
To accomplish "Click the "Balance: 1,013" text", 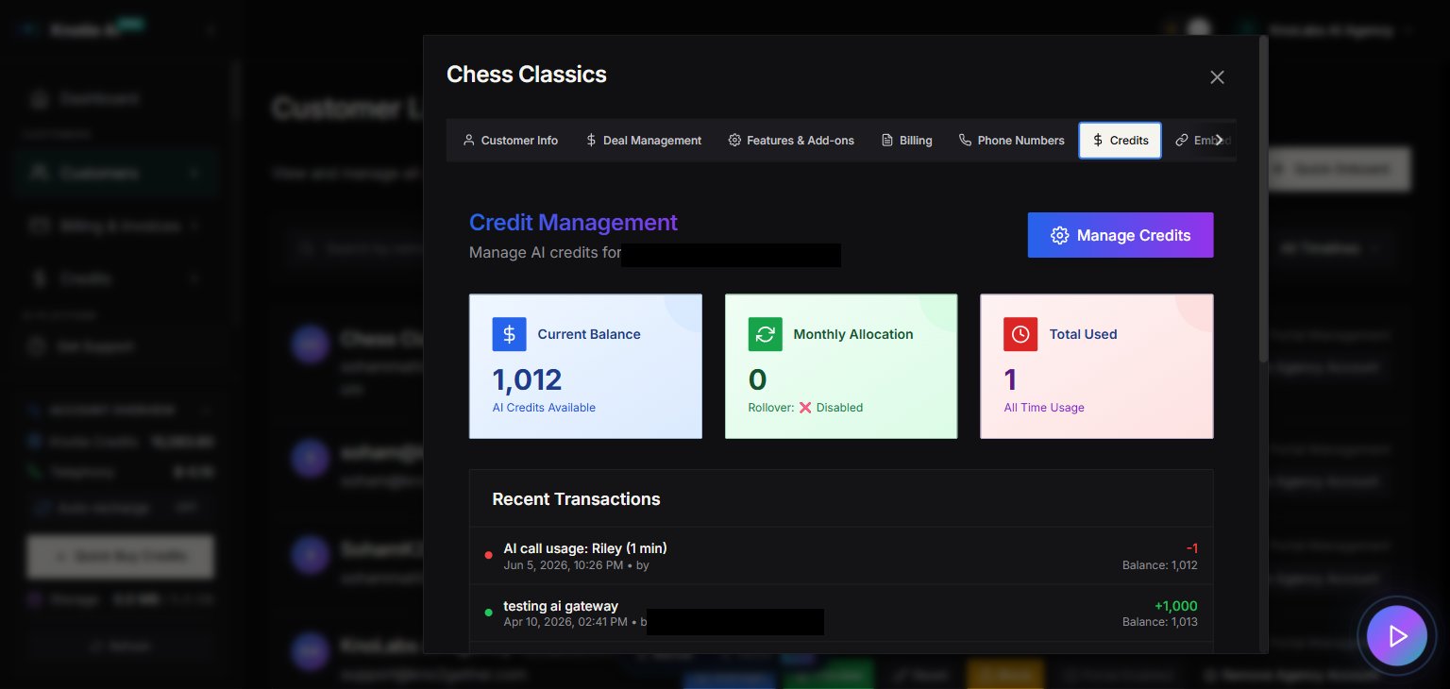I will [1159, 623].
